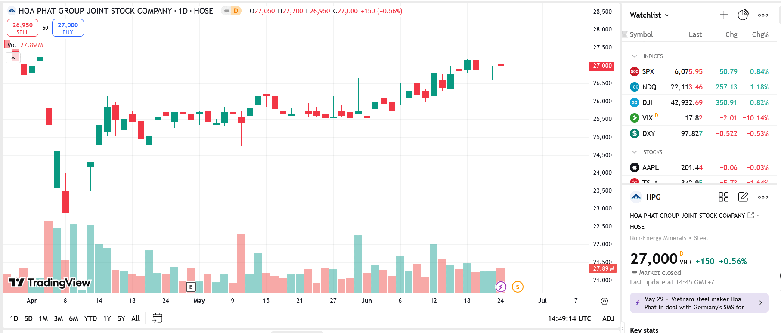Screen dimensions: 781x333
Task: Select the 3M time range
Action: (59, 318)
